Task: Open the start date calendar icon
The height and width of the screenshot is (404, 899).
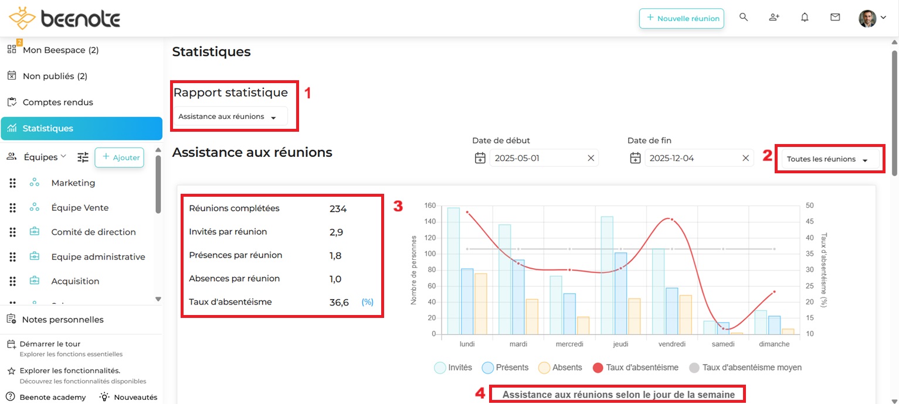Action: 480,158
